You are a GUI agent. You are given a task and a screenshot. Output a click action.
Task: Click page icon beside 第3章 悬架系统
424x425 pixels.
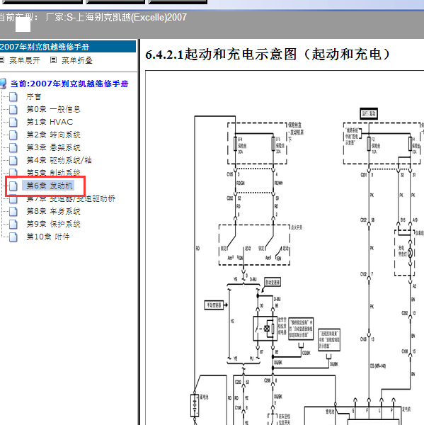pos(13,147)
